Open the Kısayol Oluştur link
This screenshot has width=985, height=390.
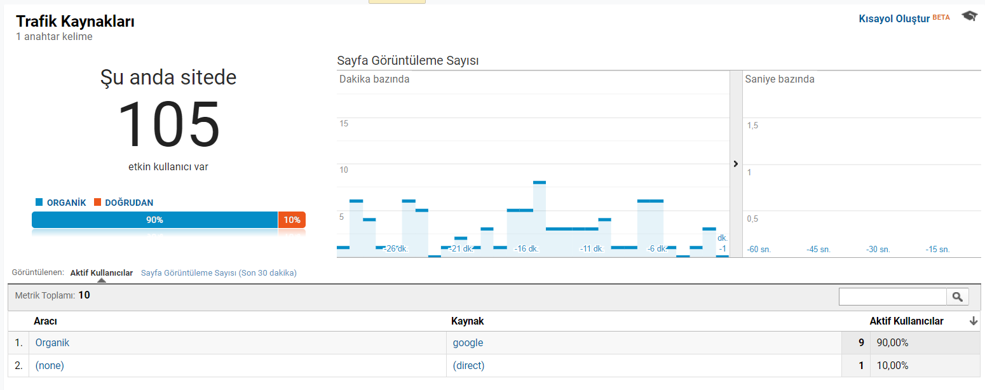894,18
